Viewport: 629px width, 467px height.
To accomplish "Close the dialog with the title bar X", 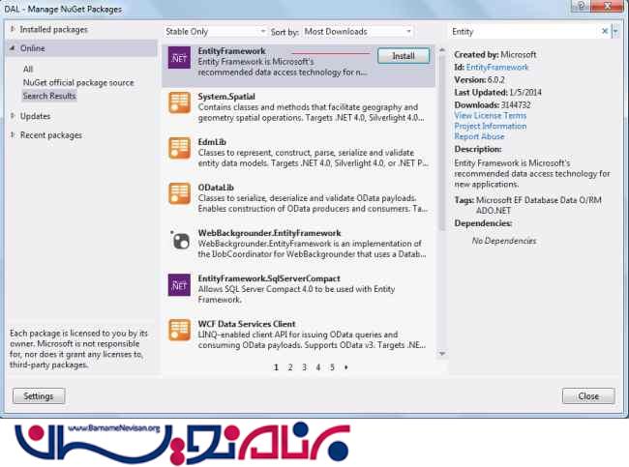I will [607, 6].
